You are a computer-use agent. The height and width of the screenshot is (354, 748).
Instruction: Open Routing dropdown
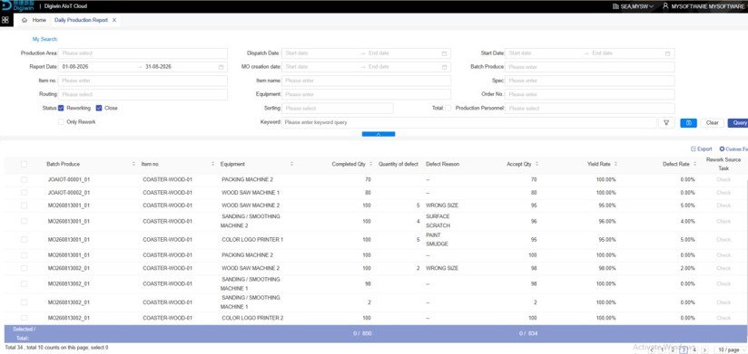coord(143,95)
